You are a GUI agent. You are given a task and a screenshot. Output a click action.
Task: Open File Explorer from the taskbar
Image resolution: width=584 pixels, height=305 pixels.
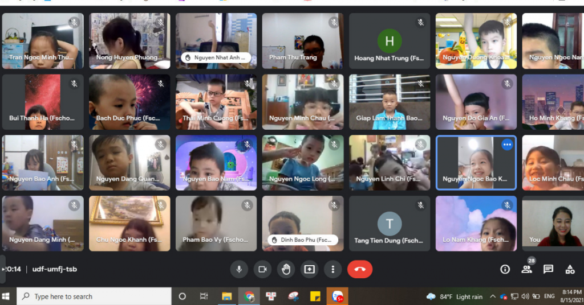[x=227, y=296]
